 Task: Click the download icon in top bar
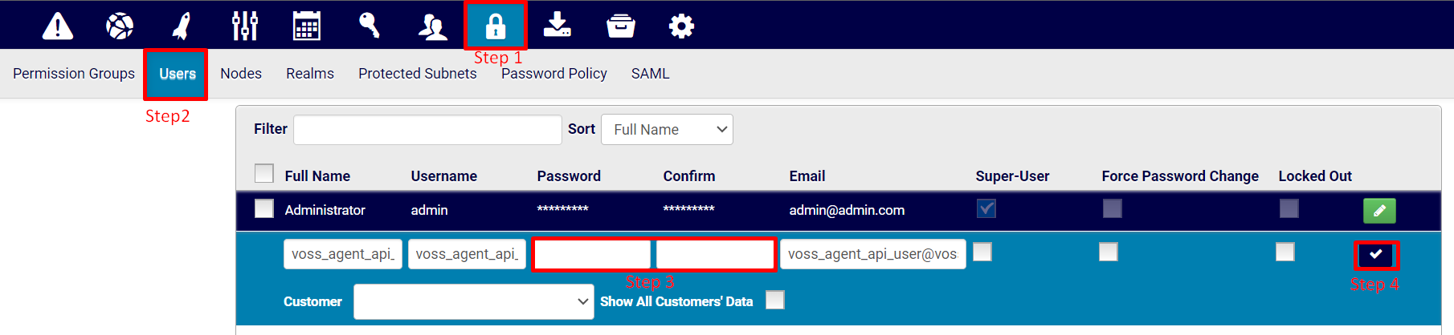coord(557,26)
